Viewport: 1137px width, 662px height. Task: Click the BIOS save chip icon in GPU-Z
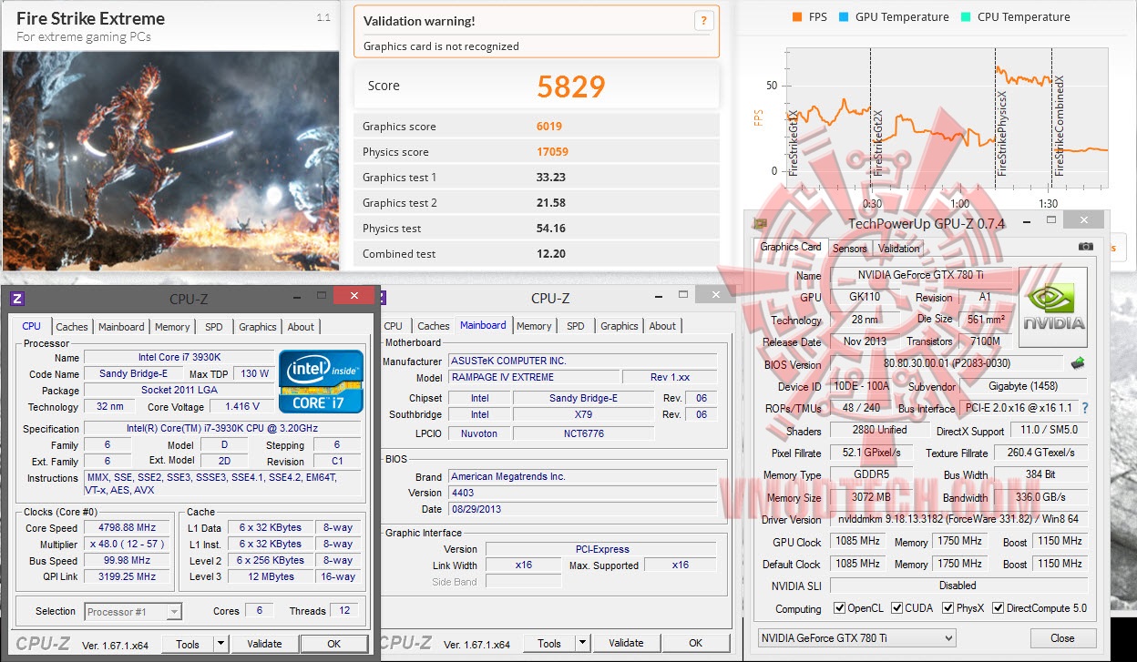1078,363
